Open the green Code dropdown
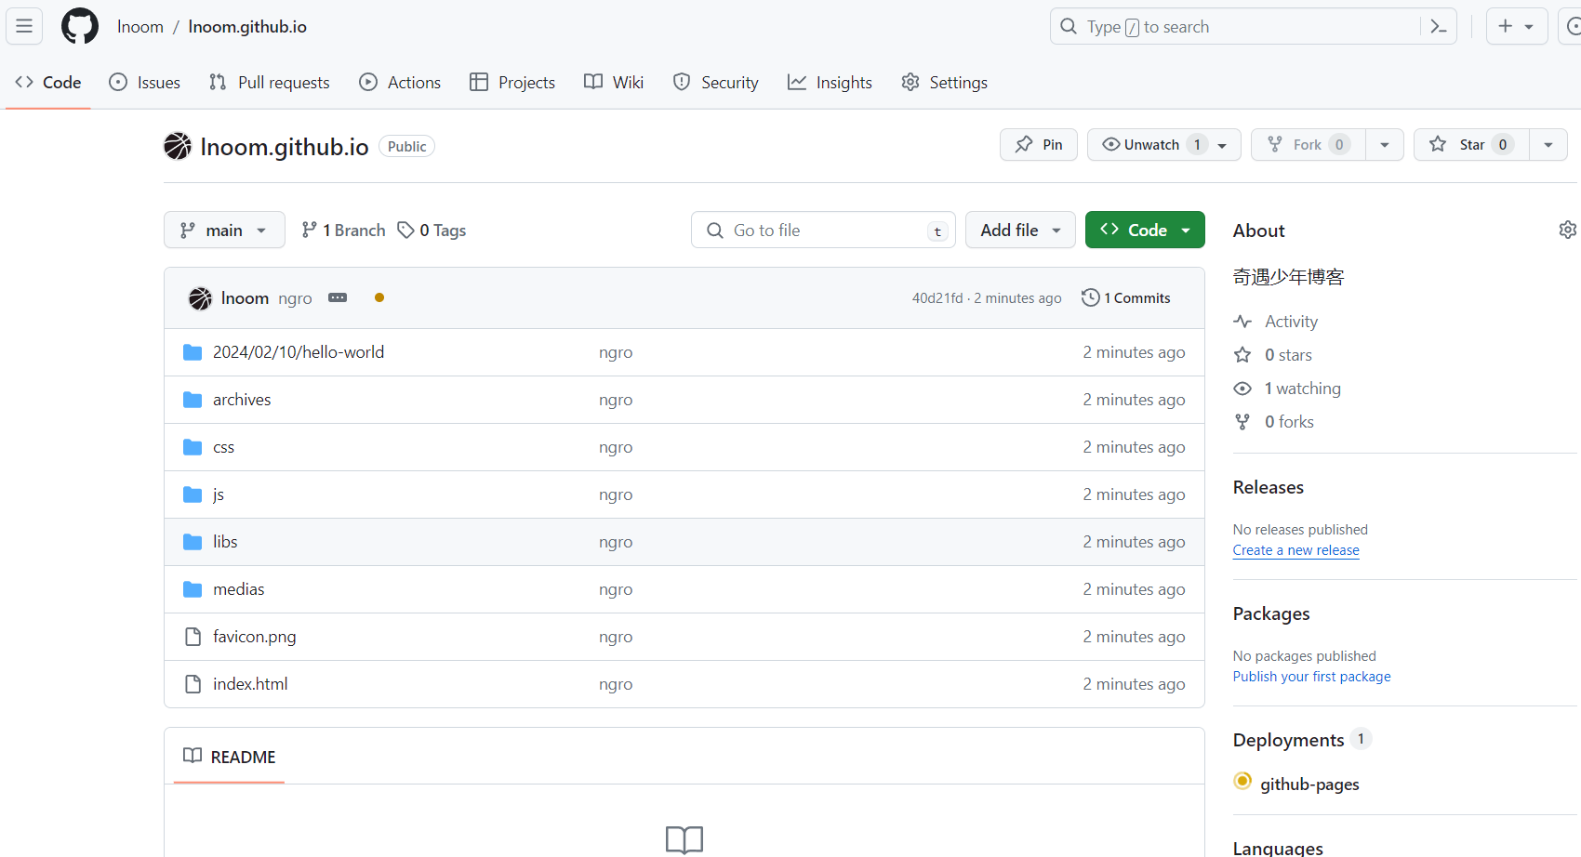 1145,230
